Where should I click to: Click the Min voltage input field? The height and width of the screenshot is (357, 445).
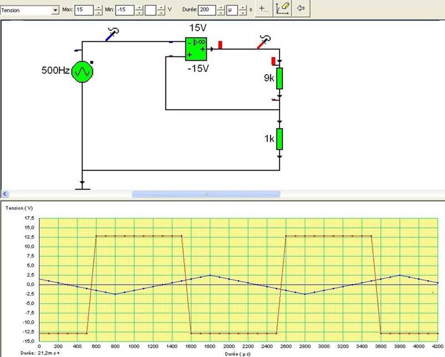tap(125, 9)
